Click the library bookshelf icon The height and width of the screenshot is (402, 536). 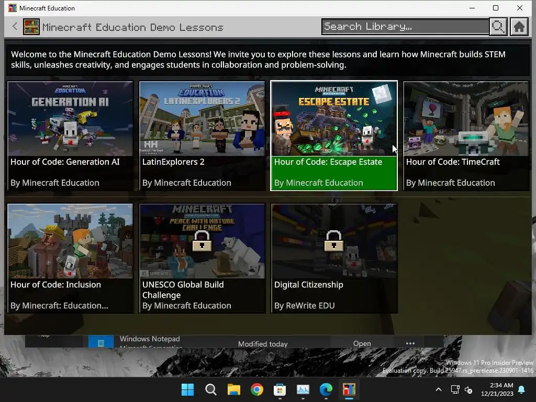31,27
